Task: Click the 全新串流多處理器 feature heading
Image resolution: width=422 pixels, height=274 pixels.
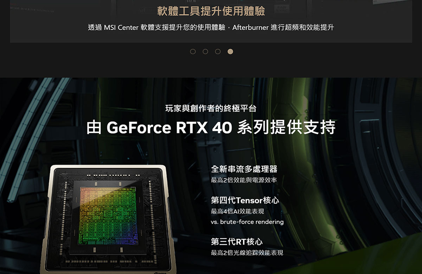Action: point(244,169)
